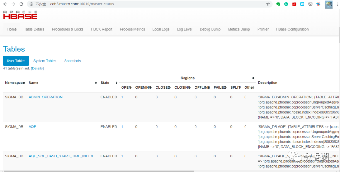Open the Home nav item

pyautogui.click(x=12, y=29)
